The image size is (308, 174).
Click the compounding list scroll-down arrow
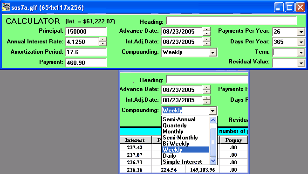click(x=213, y=160)
